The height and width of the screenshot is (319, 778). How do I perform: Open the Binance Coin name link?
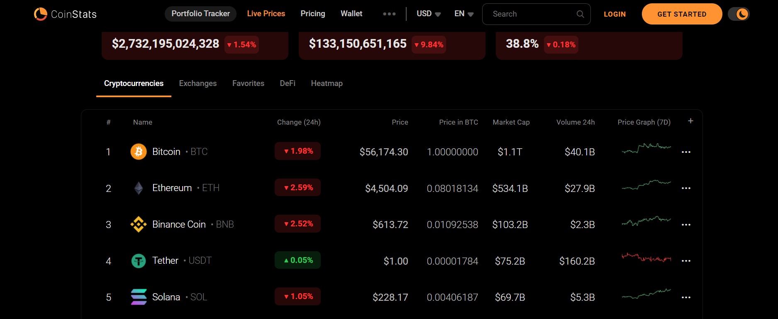pyautogui.click(x=179, y=224)
